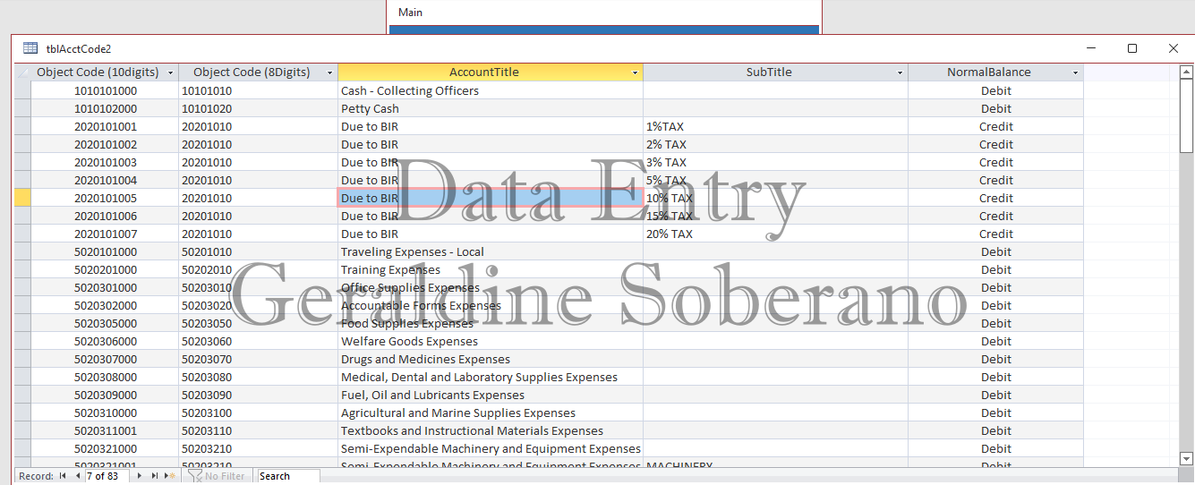The height and width of the screenshot is (485, 1195).
Task: Go to next record button
Action: [x=140, y=476]
